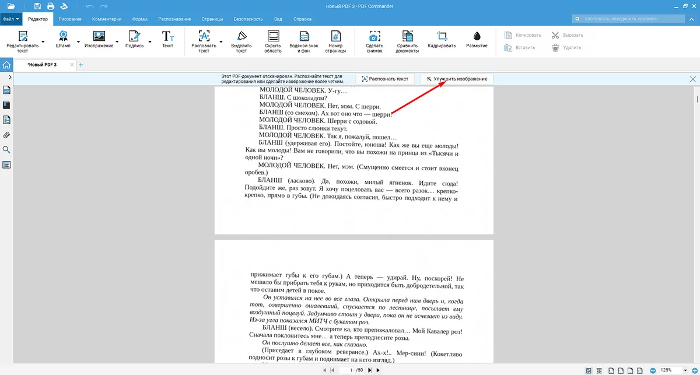Open the Файл menu dropdown
The image size is (700, 375).
pyautogui.click(x=11, y=19)
